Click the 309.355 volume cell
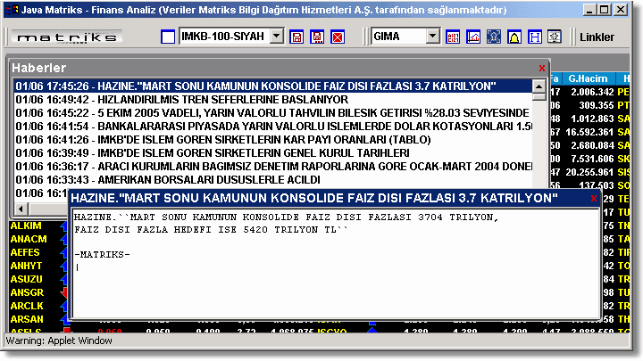This screenshot has width=643, height=361. coord(597,105)
